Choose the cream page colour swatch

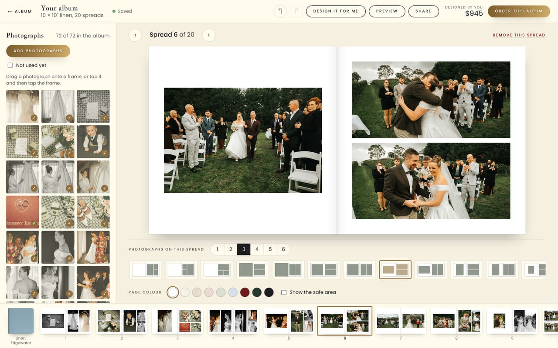tap(185, 292)
